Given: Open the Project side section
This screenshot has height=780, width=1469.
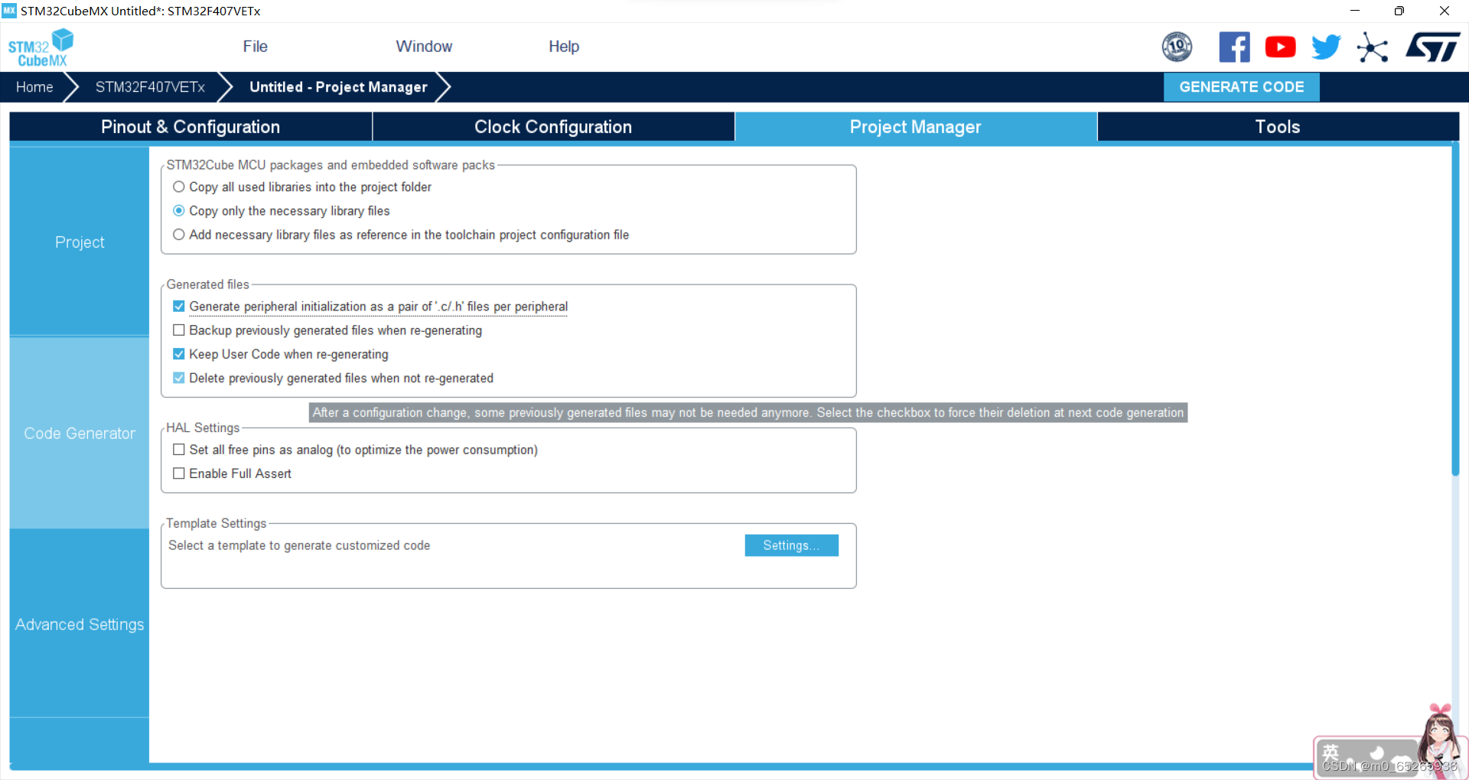Looking at the screenshot, I should pos(80,242).
